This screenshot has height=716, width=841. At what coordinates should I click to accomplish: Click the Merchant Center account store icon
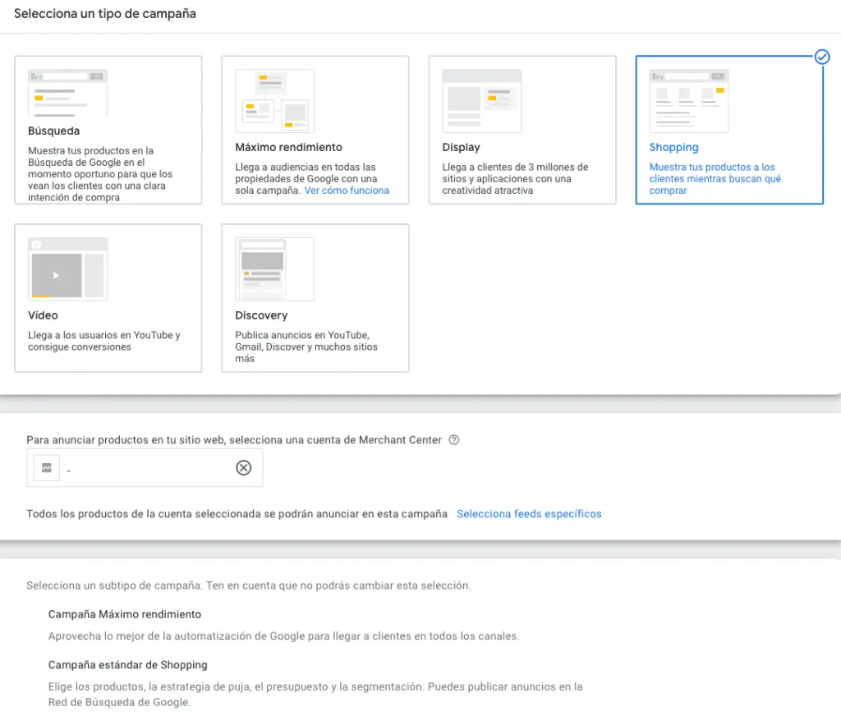coord(47,468)
